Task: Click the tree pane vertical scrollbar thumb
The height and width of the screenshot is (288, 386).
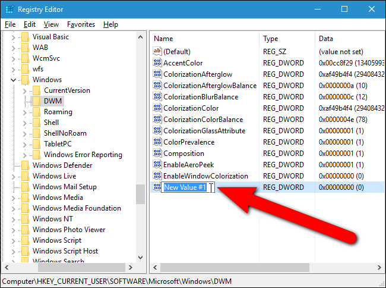Action: coord(140,195)
